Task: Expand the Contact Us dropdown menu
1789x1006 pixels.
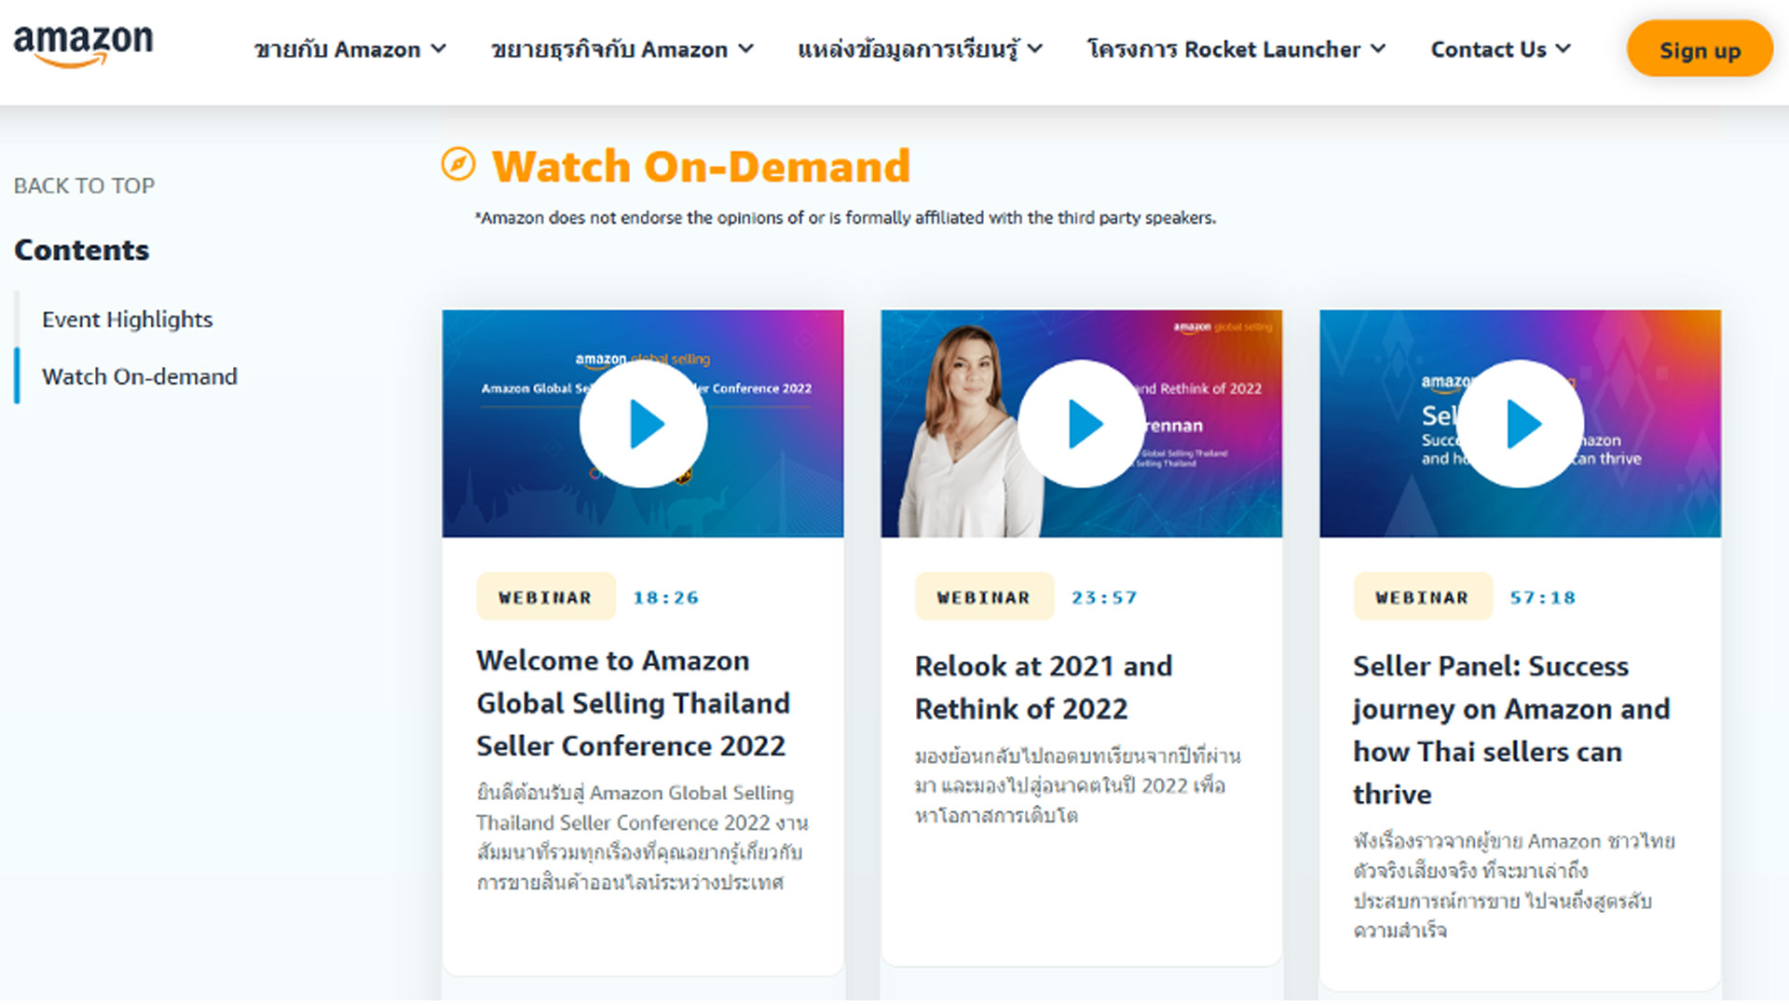Action: pos(1499,49)
